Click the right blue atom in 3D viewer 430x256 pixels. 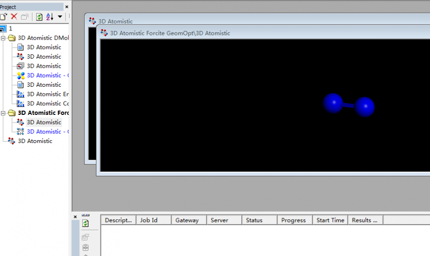[365, 107]
